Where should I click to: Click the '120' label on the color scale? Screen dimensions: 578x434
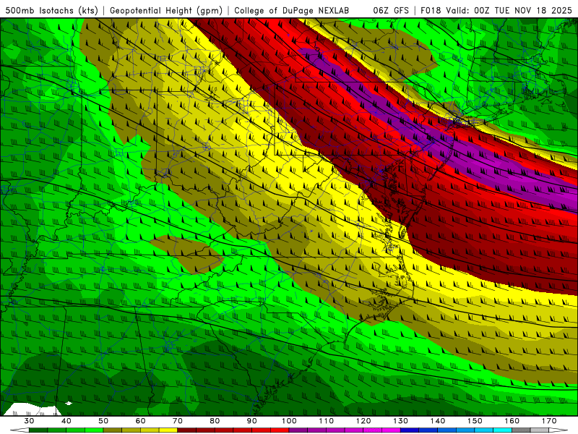tap(363, 421)
